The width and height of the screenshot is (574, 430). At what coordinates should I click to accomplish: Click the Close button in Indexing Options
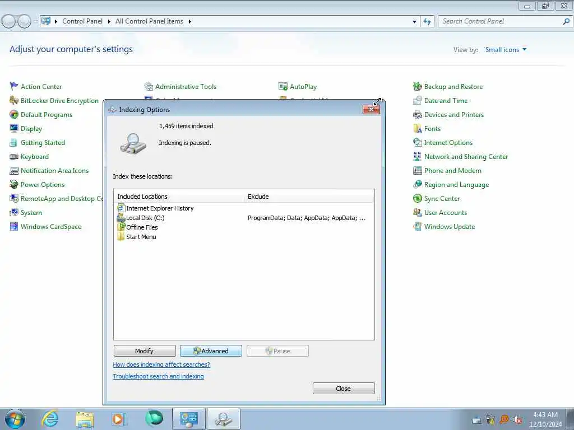point(344,389)
